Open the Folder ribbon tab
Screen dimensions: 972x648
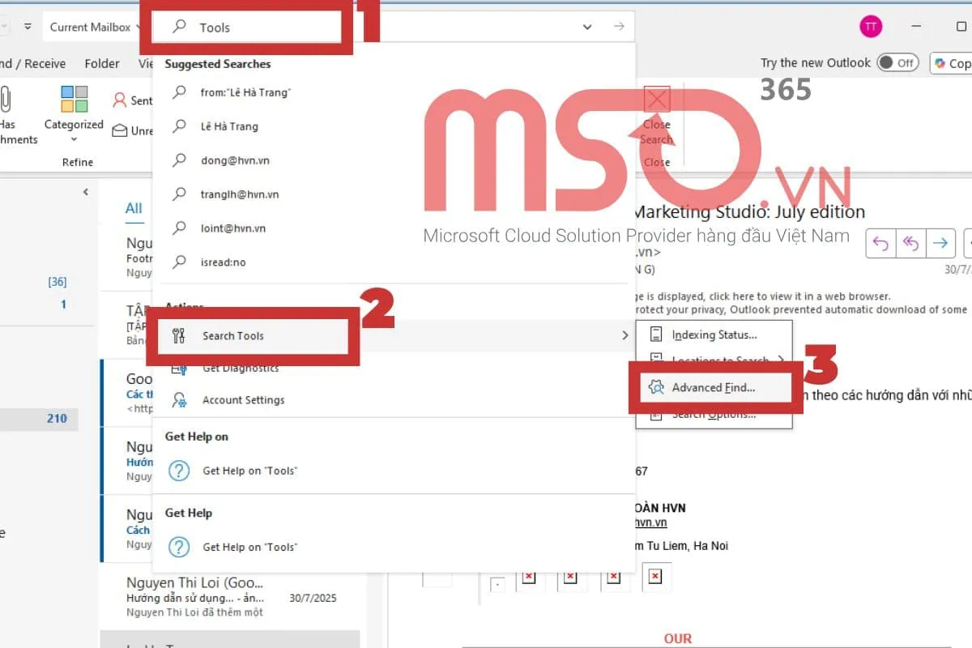coord(103,62)
